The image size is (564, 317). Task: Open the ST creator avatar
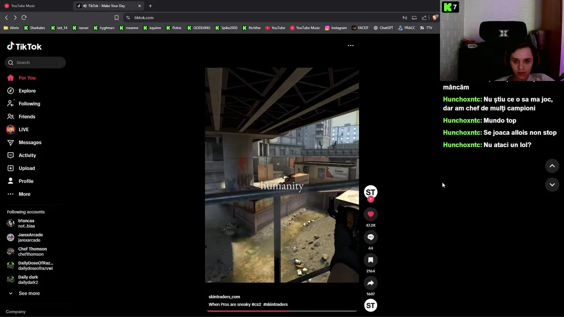click(x=371, y=192)
